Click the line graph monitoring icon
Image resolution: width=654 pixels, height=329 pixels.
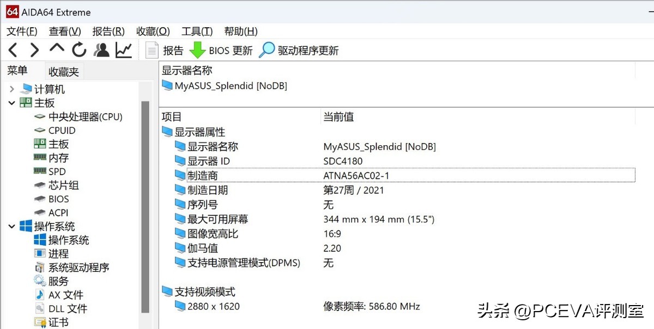124,49
